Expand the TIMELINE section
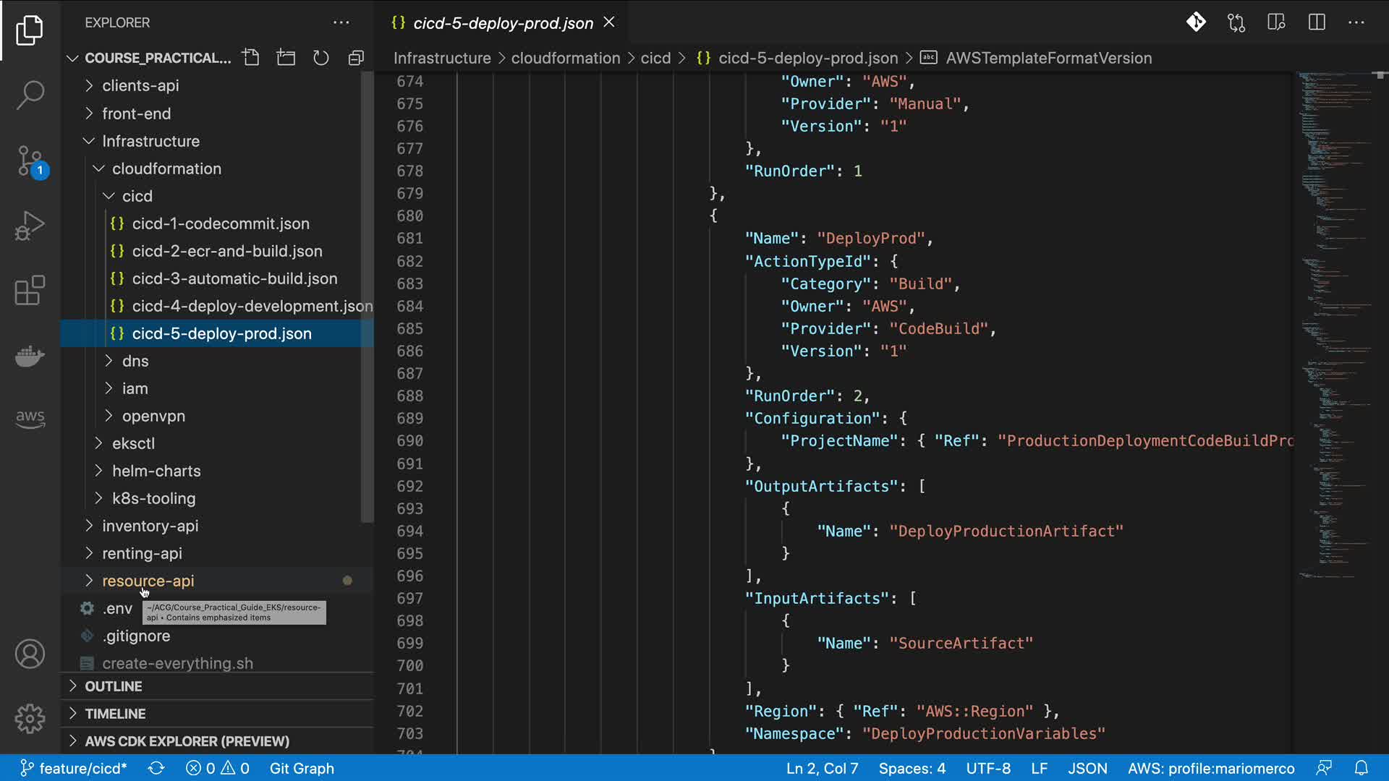This screenshot has width=1389, height=781. coord(115,714)
